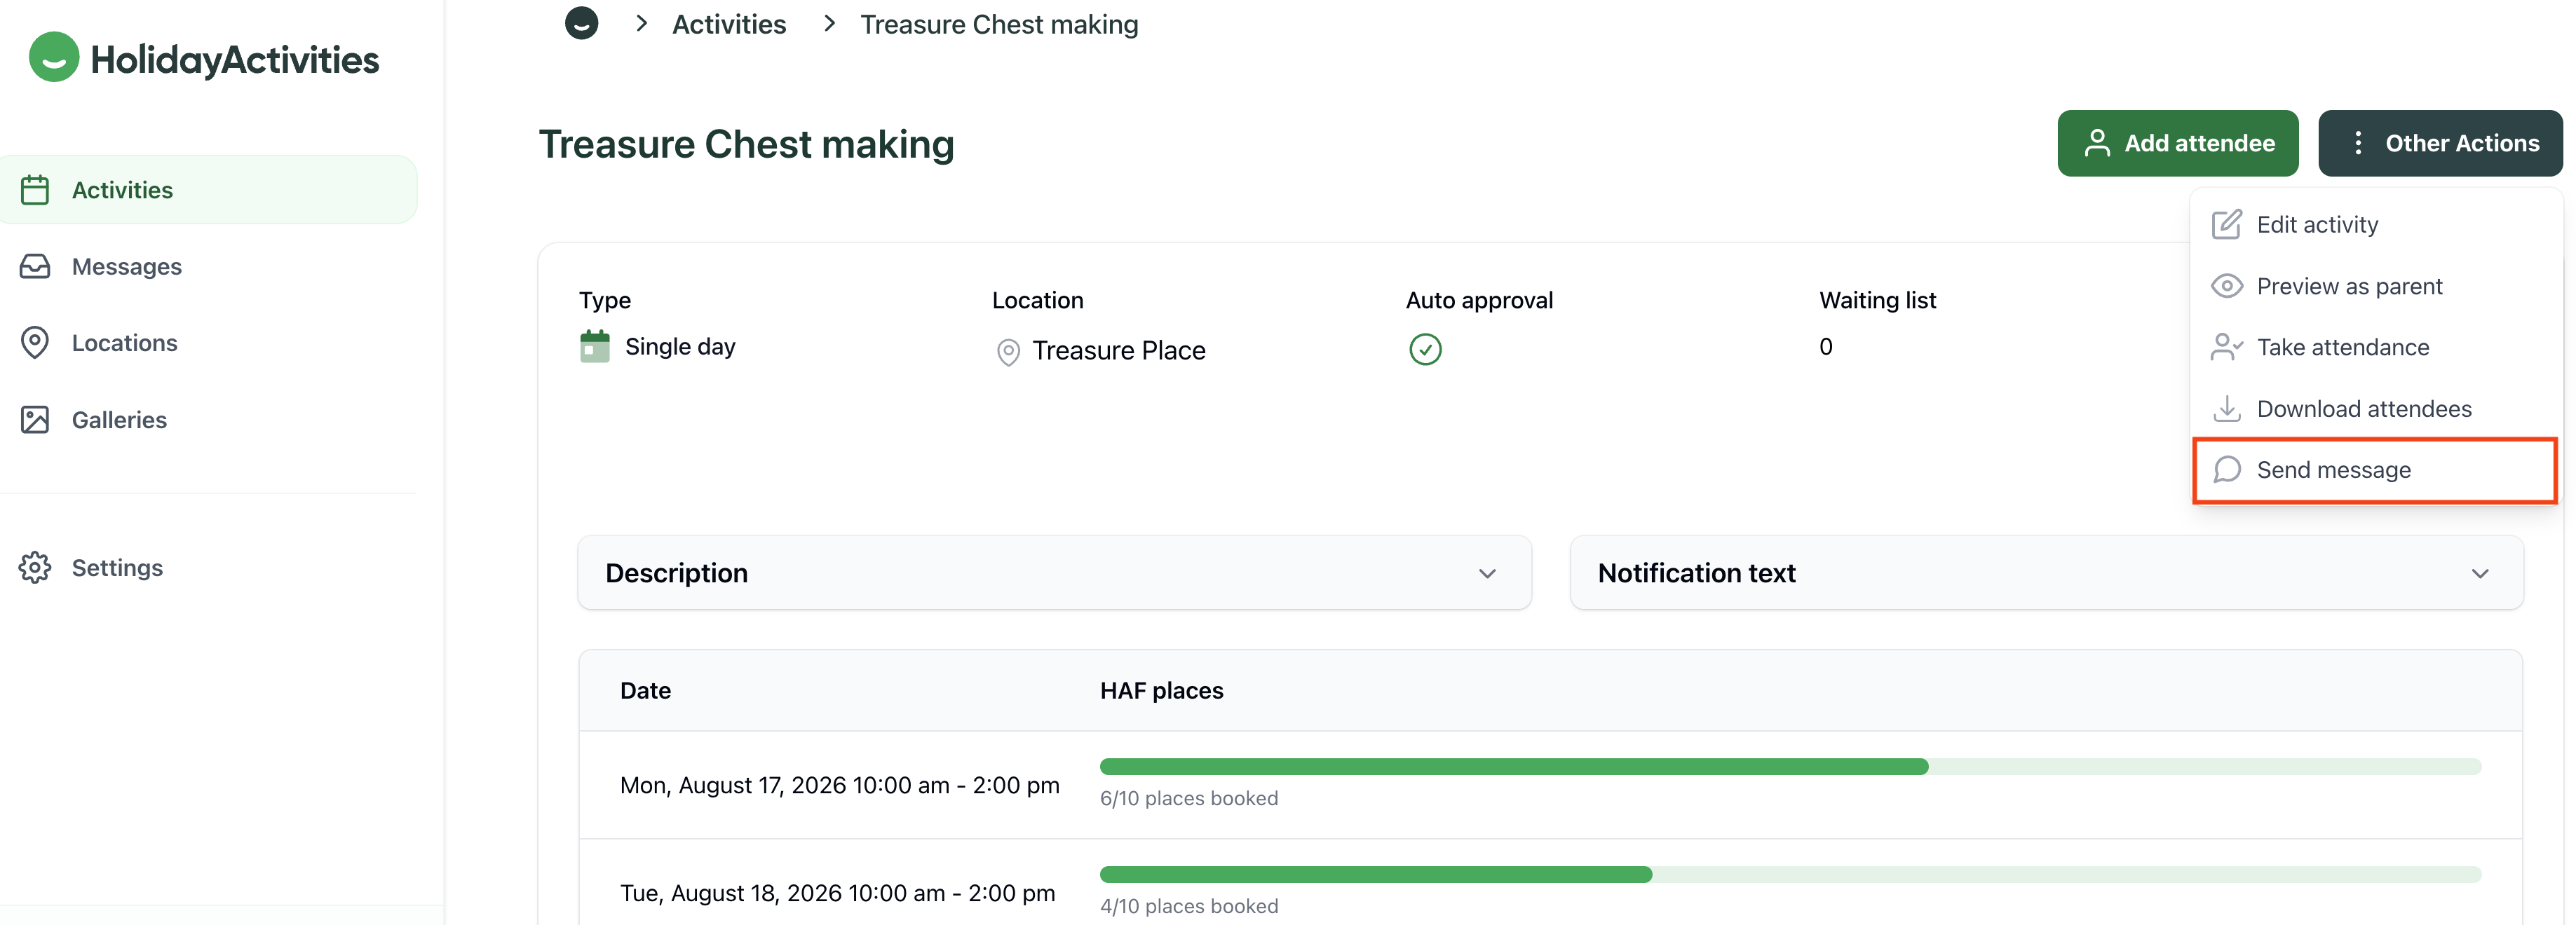Click the Auto approval green check icon
2576x925 pixels.
[1425, 350]
